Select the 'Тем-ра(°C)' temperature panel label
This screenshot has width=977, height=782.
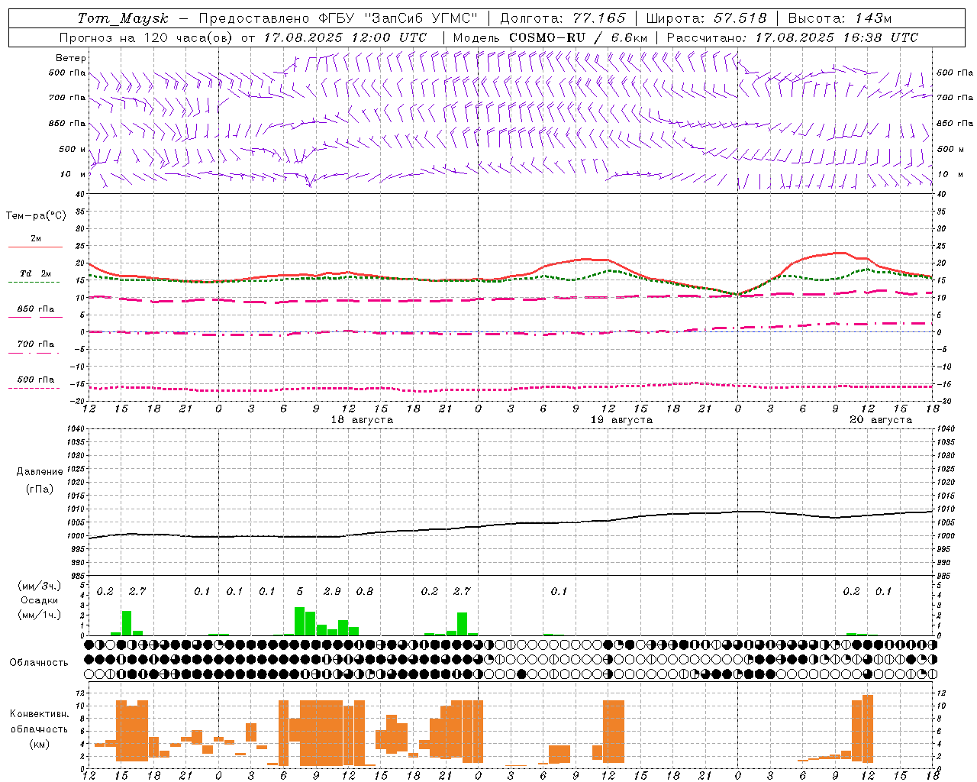point(36,216)
